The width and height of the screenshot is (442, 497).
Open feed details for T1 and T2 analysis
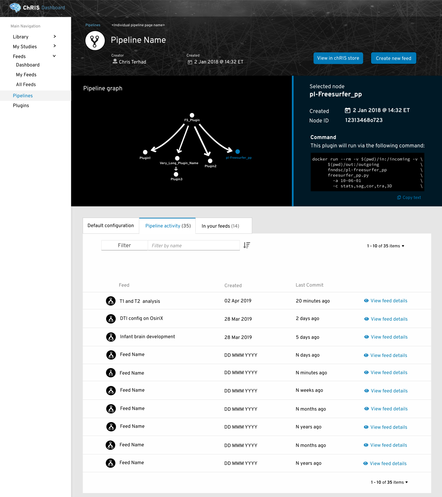click(x=389, y=300)
